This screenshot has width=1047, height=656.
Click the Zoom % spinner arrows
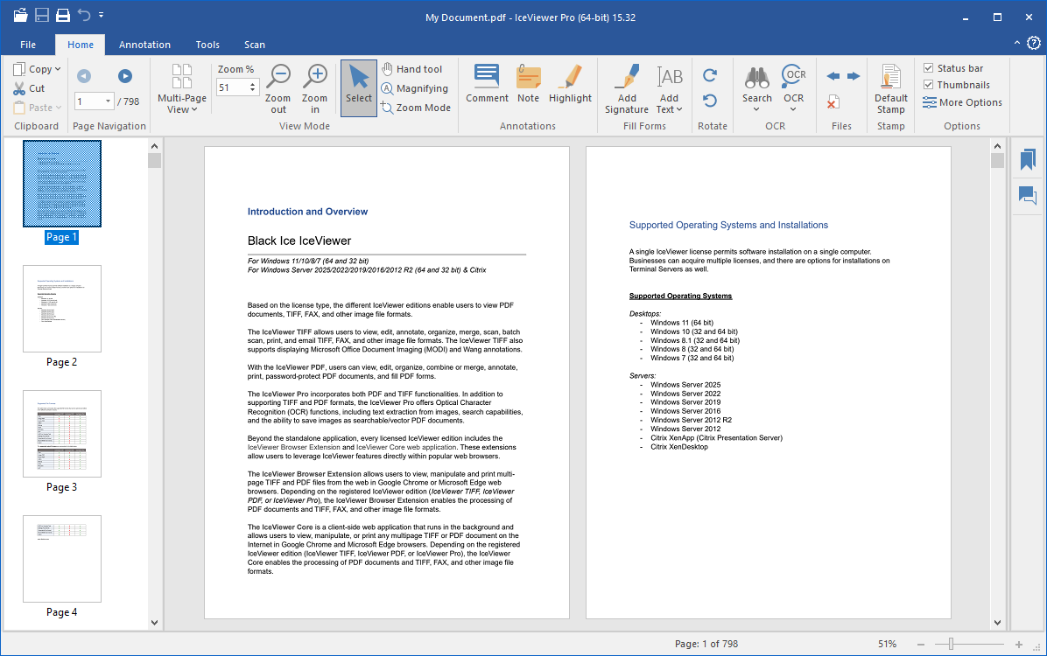[x=252, y=87]
